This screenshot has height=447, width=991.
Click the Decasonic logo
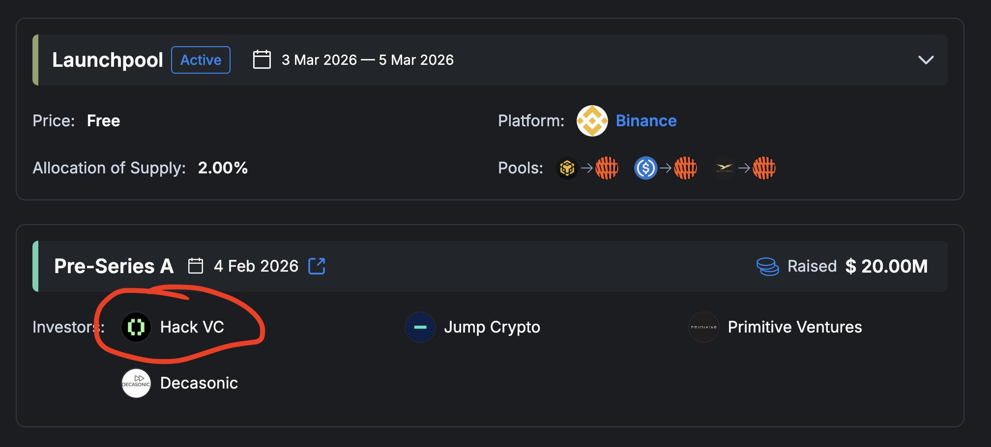coord(136,383)
